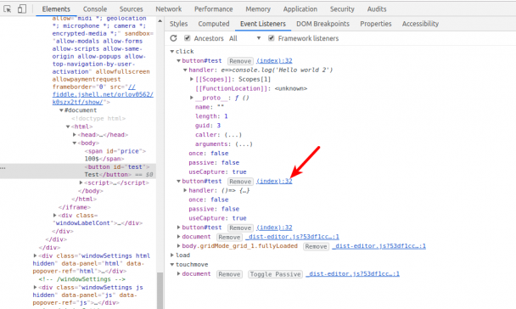This screenshot has height=309, width=516.
Task: Toggle the device toolbar icon
Action: click(x=22, y=8)
